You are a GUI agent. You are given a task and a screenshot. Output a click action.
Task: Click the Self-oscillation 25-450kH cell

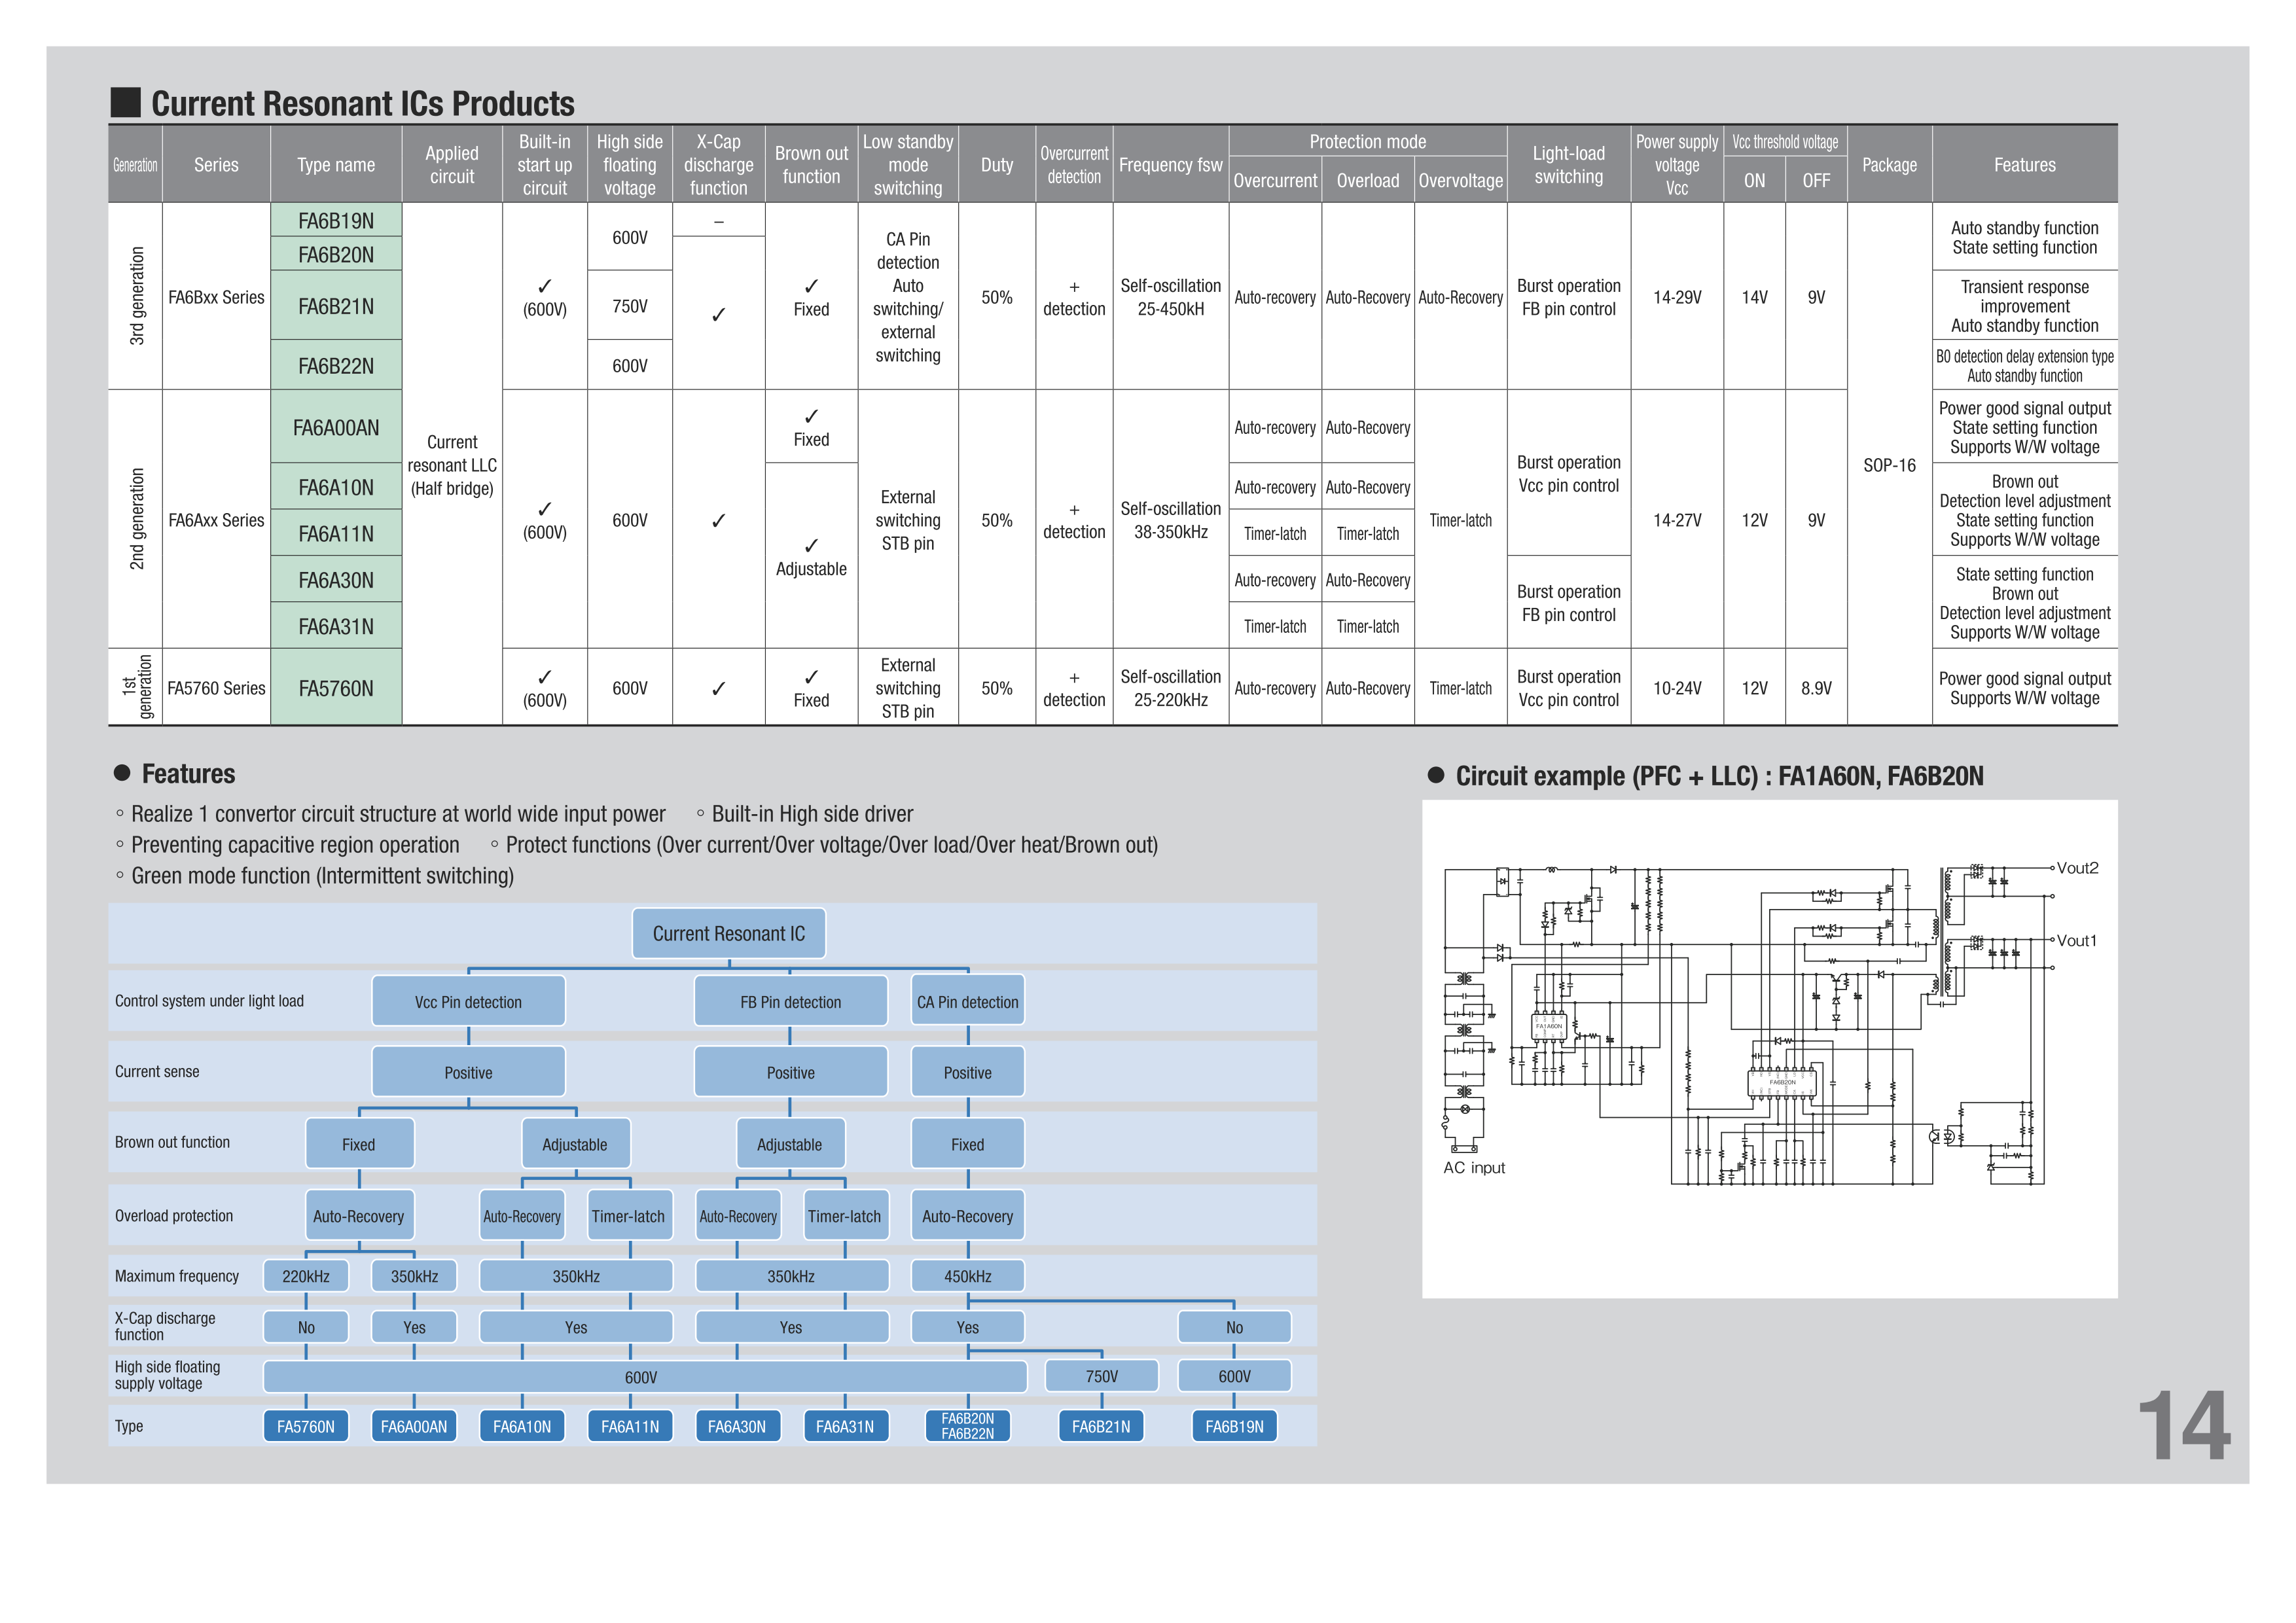(1171, 297)
